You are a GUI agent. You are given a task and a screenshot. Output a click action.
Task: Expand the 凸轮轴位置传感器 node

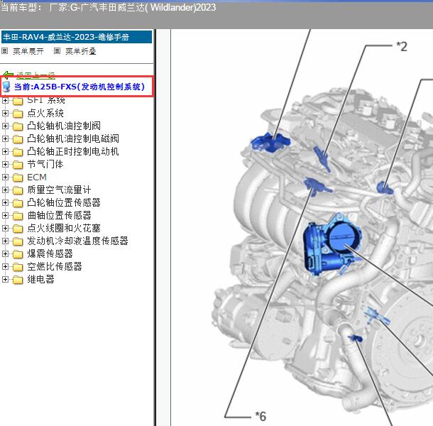[x=5, y=202]
